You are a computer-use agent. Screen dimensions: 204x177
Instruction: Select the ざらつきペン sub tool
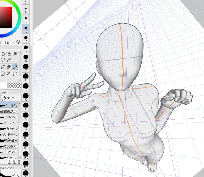9,146
